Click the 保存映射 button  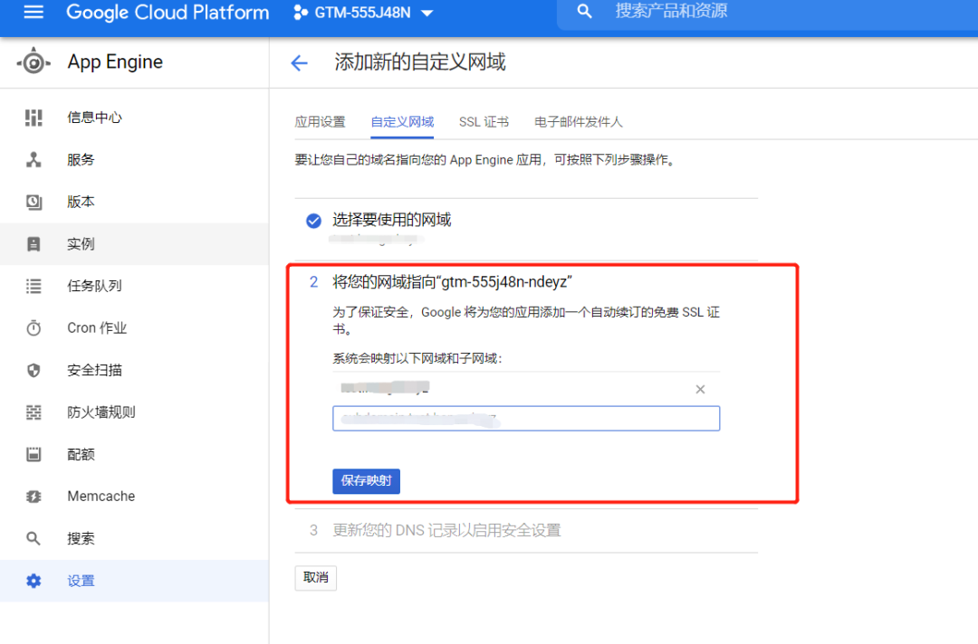[x=366, y=481]
